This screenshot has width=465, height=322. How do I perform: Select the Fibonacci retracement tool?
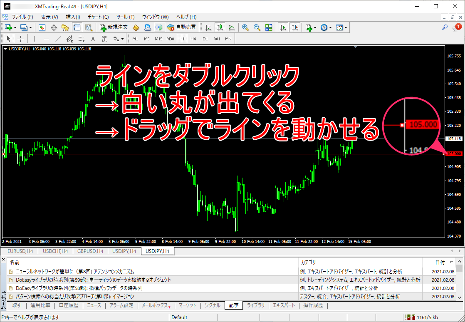(81, 39)
